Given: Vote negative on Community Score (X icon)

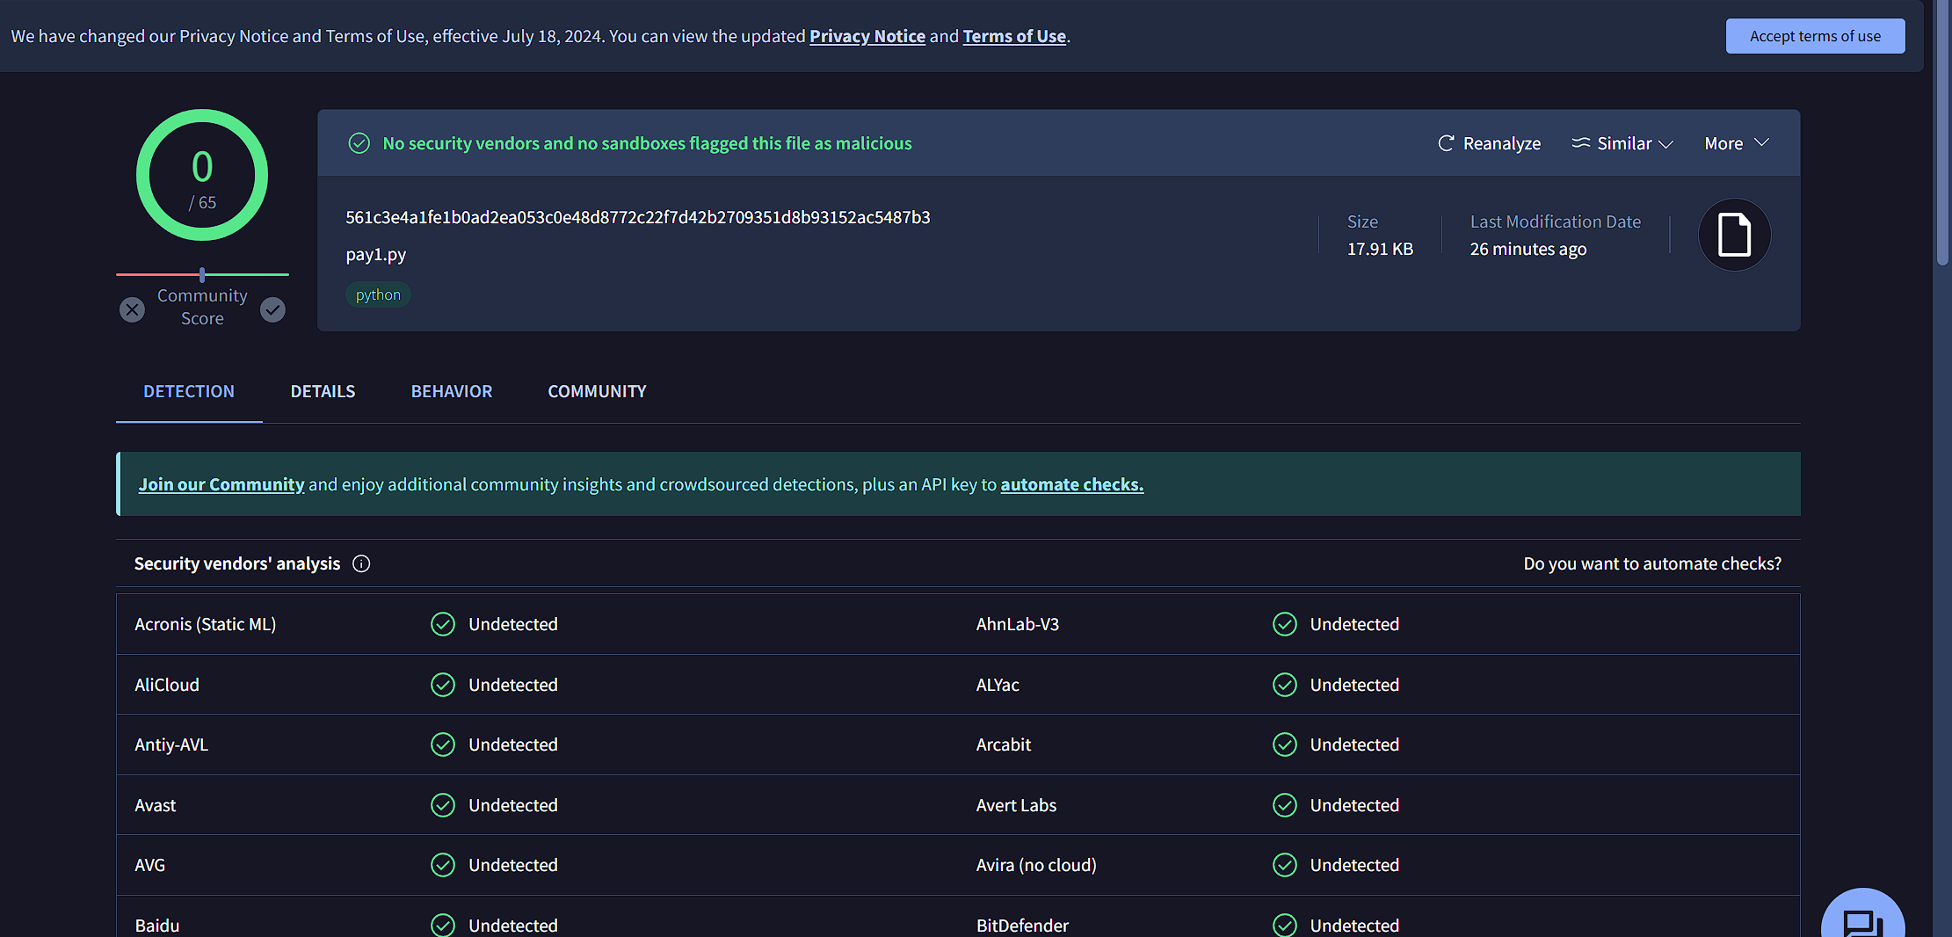Looking at the screenshot, I should point(132,309).
